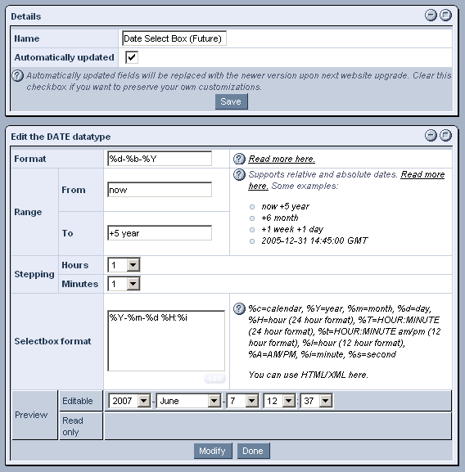
Task: Click the 'now +5 year' example text
Action: tap(285, 206)
